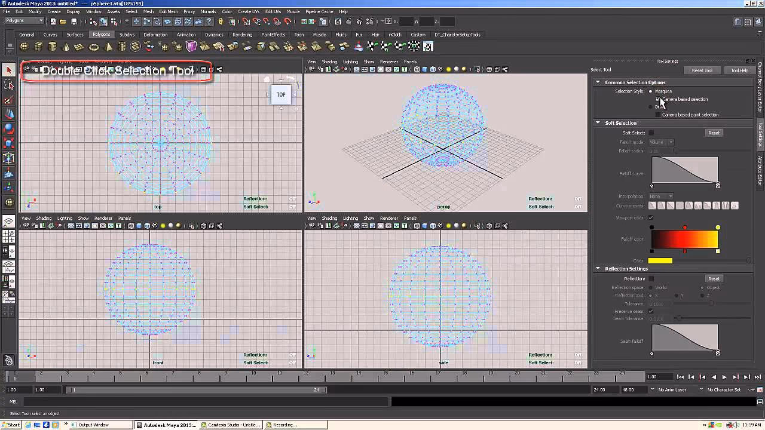Open the Normals menu
Viewport: 765px width, 430px height.
point(209,11)
